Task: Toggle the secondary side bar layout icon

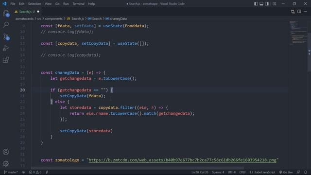Action: 267,4
